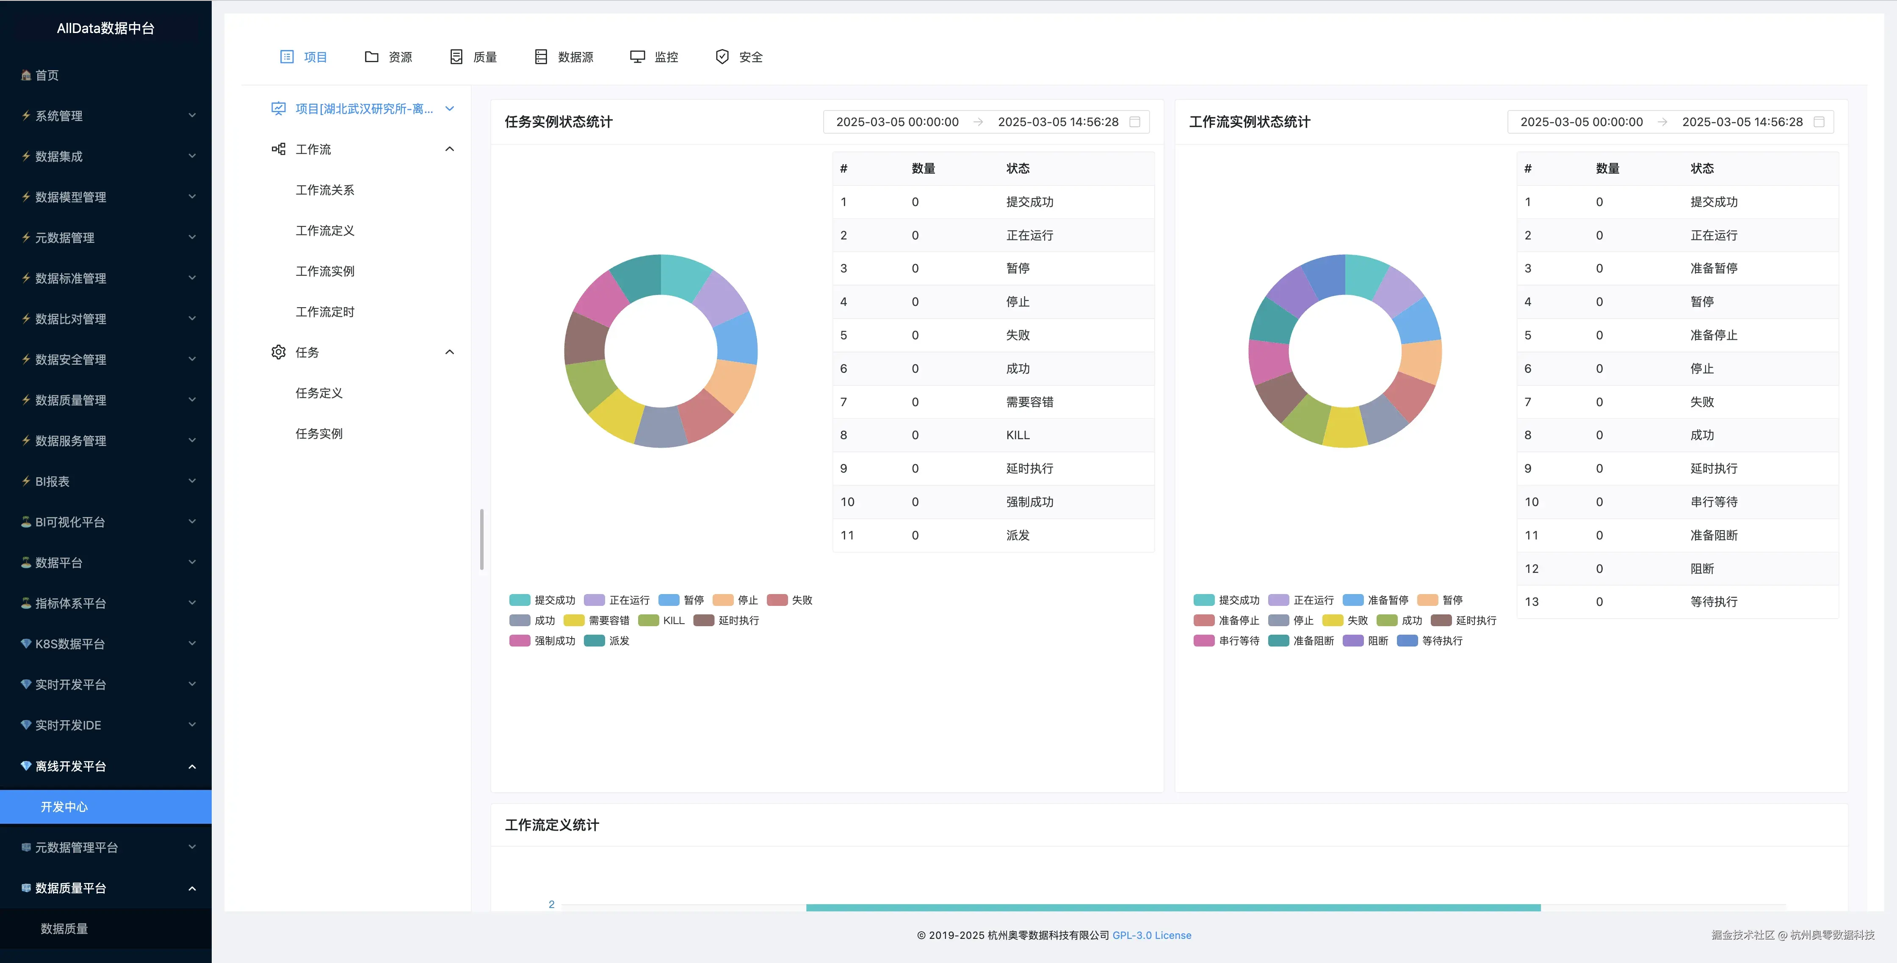1897x963 pixels.
Task: Click the 数据源 icon
Action: pyautogui.click(x=541, y=57)
